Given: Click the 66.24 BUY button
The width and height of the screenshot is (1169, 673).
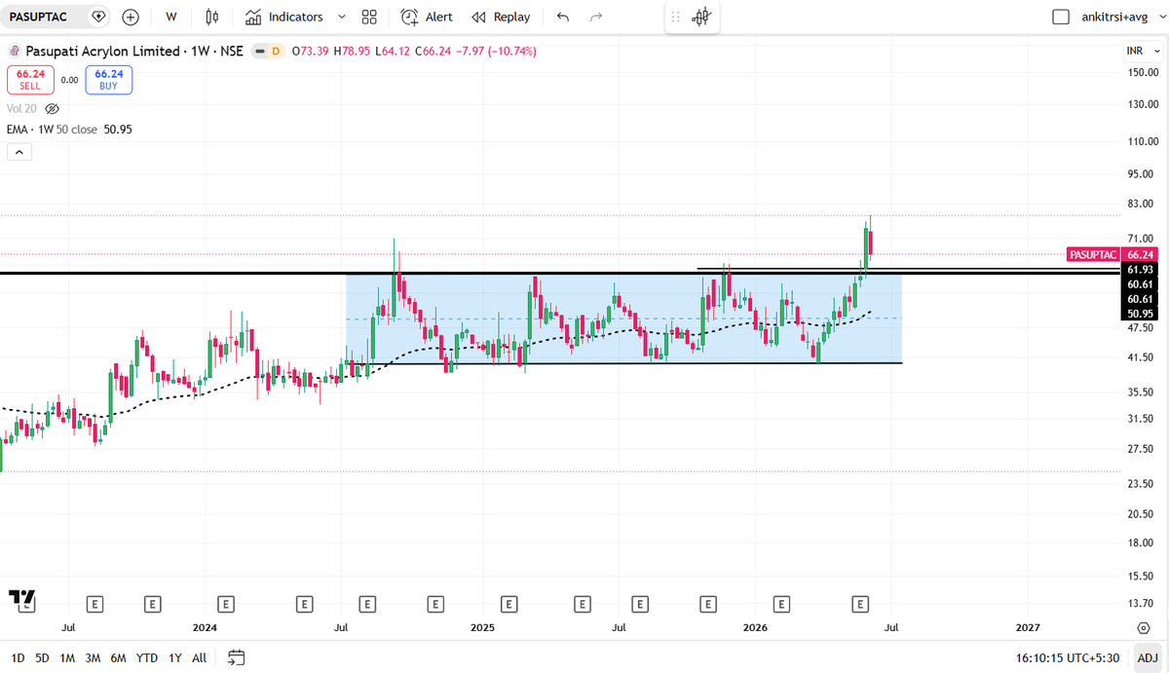Looking at the screenshot, I should click(x=108, y=79).
